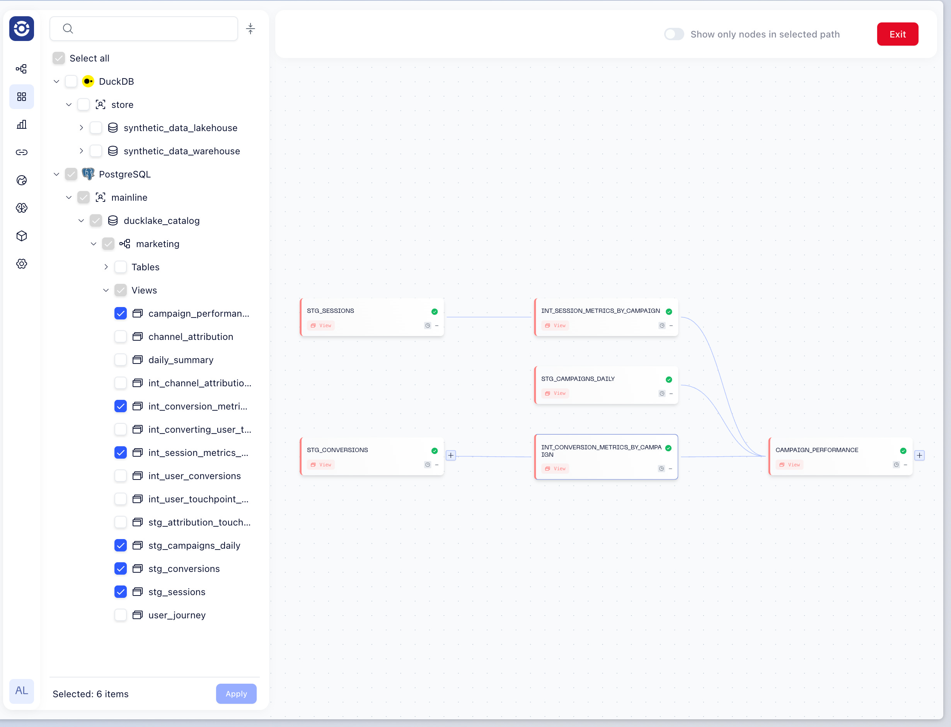Click clock icon on STG_SESSIONS node
Image resolution: width=951 pixels, height=727 pixels.
tap(427, 326)
